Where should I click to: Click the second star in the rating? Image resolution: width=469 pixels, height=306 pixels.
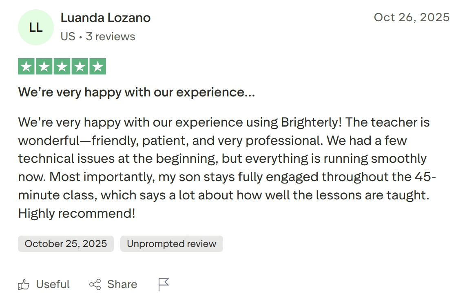(x=44, y=66)
